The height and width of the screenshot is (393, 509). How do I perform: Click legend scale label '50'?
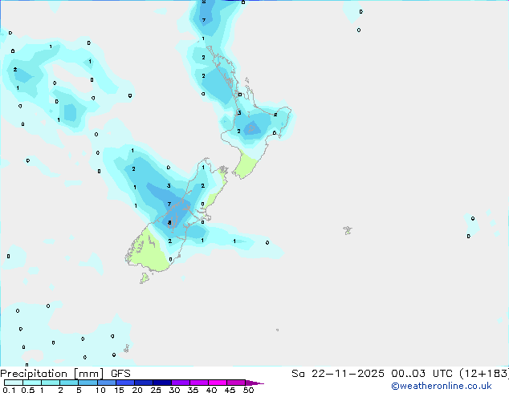point(249,390)
